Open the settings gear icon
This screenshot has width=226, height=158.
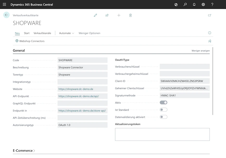(203, 4)
